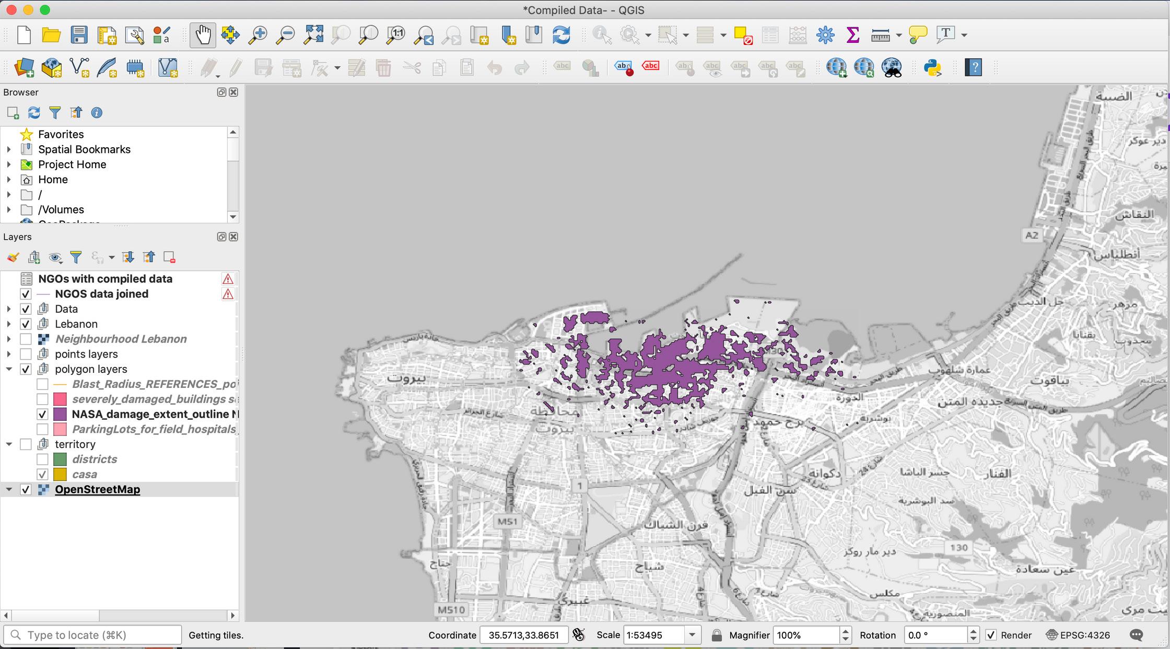Collapse the polygon layers group
Viewport: 1170px width, 649px height.
click(9, 369)
